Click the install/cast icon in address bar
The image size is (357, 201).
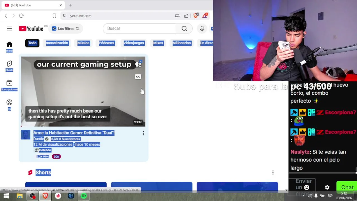point(177,16)
